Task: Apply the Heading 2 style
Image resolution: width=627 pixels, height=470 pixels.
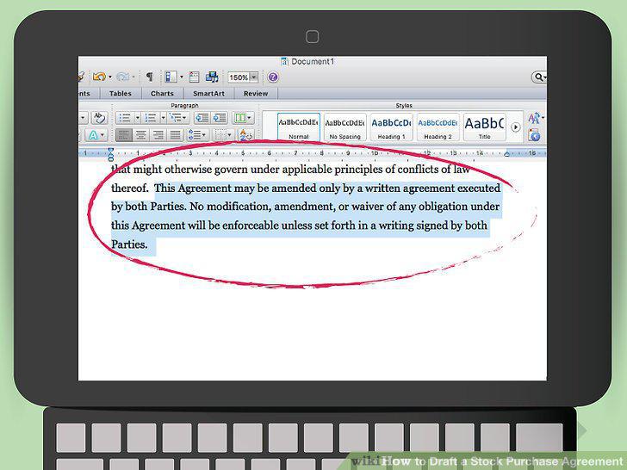Action: (438, 127)
